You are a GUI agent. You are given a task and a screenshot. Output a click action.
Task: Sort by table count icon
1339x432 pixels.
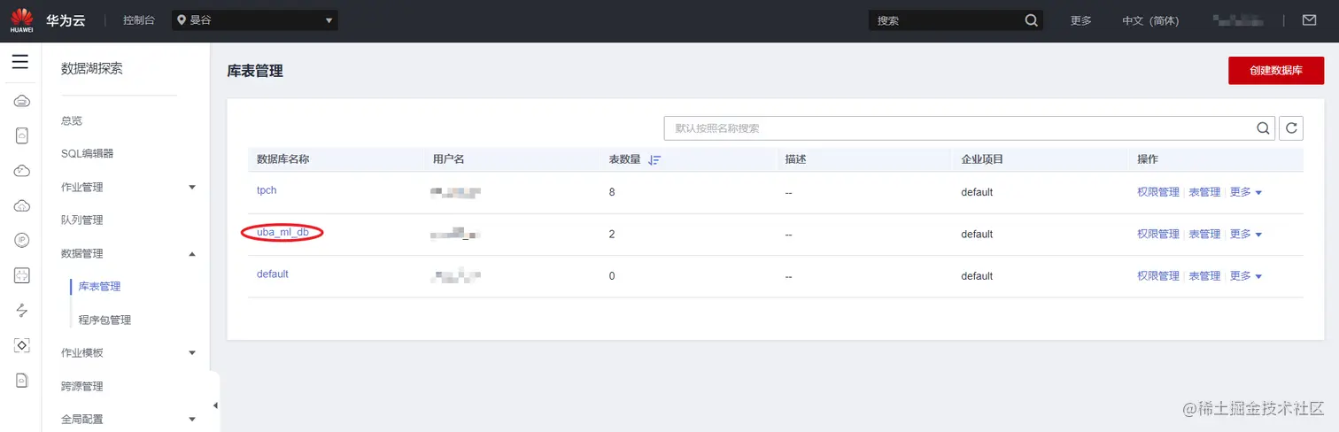[x=654, y=160]
